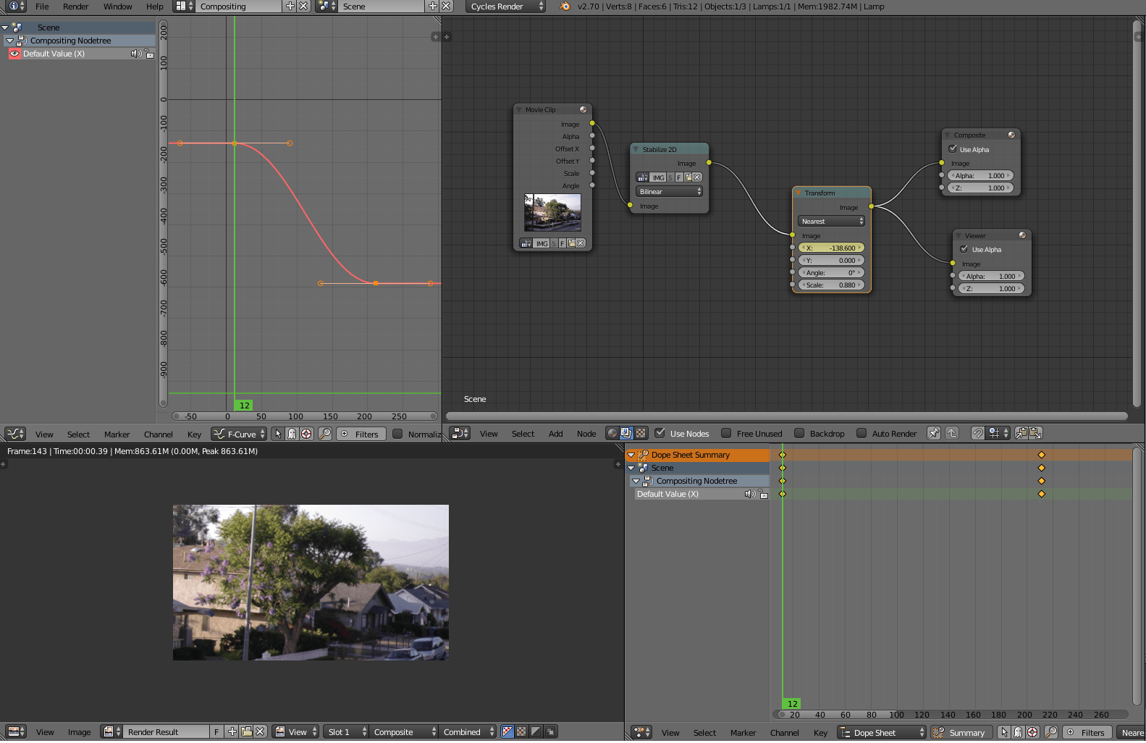The width and height of the screenshot is (1146, 743).
Task: Select the compositing node tree type icon
Action: [627, 434]
